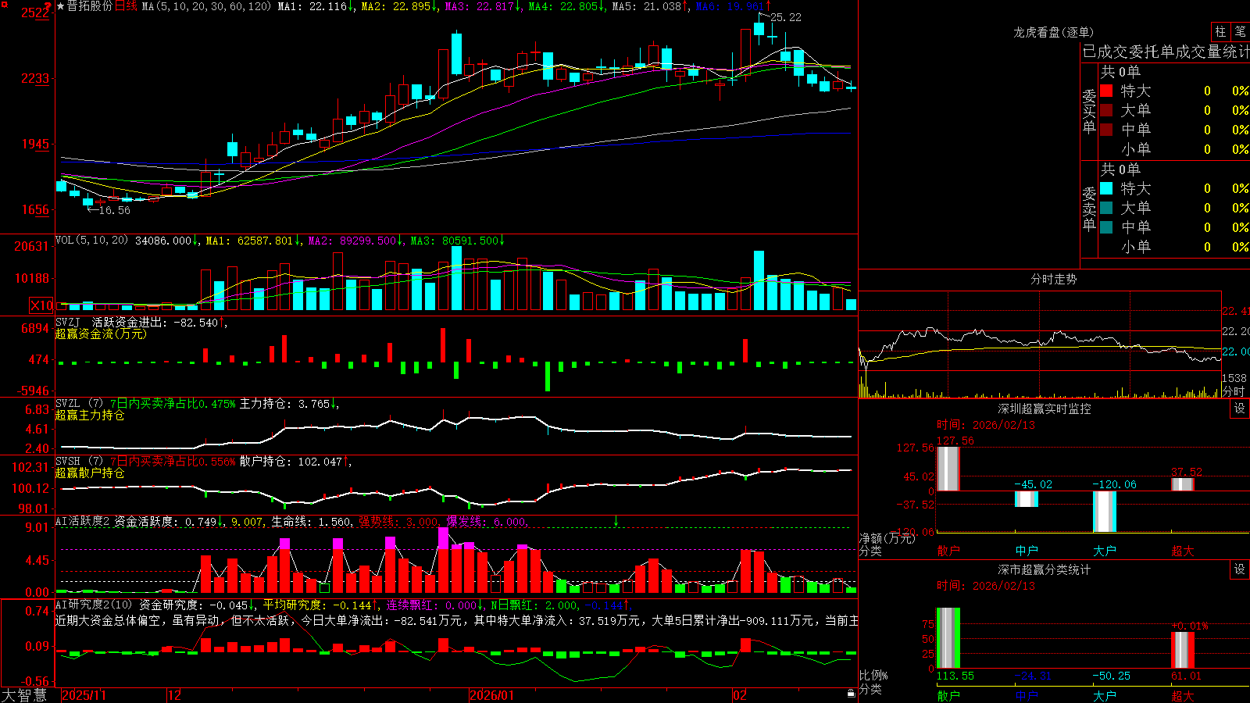Click the X10 volume scale multiplier box
This screenshot has height=703, width=1250.
pos(41,305)
